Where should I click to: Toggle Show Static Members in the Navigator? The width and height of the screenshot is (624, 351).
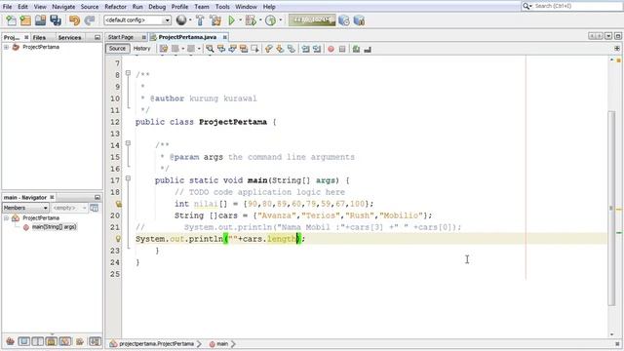(x=37, y=341)
